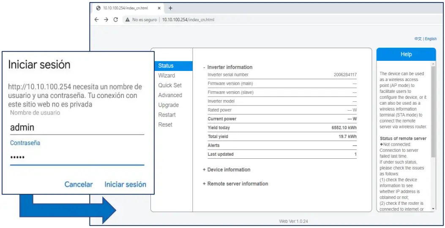The image size is (445, 228).
Task: Click the 'Firmware version (main)' row
Action: (282, 84)
